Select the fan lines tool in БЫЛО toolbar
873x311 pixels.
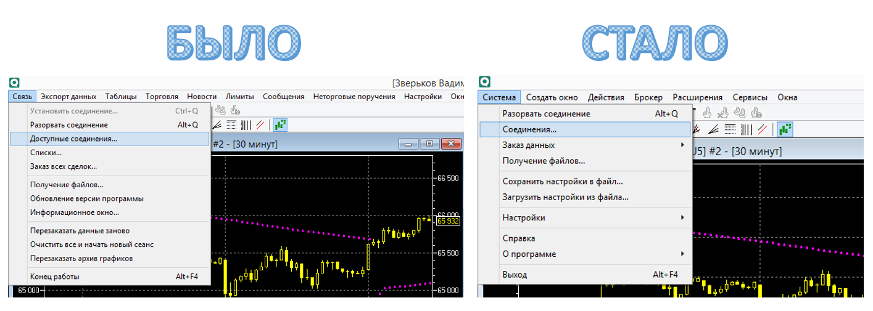tap(217, 125)
